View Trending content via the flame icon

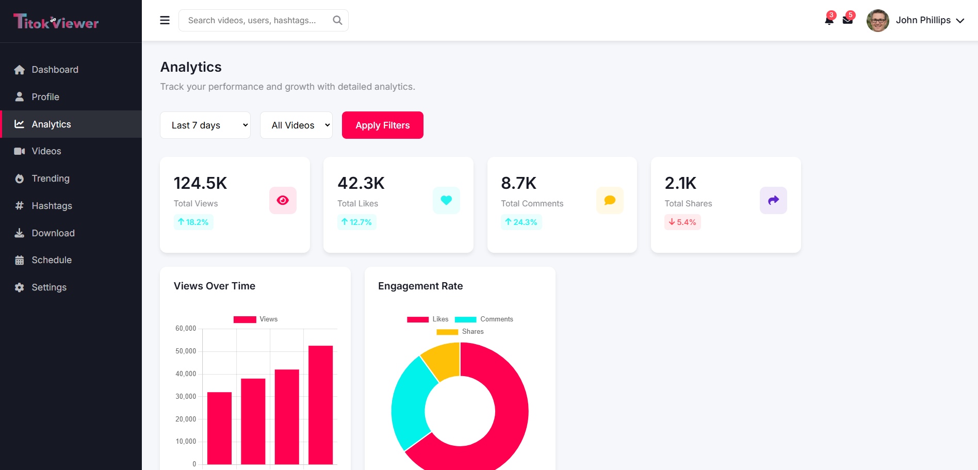pos(19,178)
